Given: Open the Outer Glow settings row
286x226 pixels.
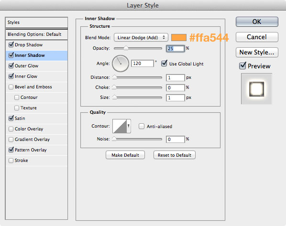Looking at the screenshot, I should click(x=36, y=66).
